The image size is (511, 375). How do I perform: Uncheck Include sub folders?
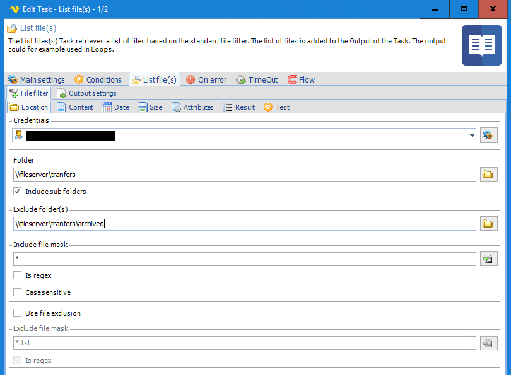[x=18, y=192]
